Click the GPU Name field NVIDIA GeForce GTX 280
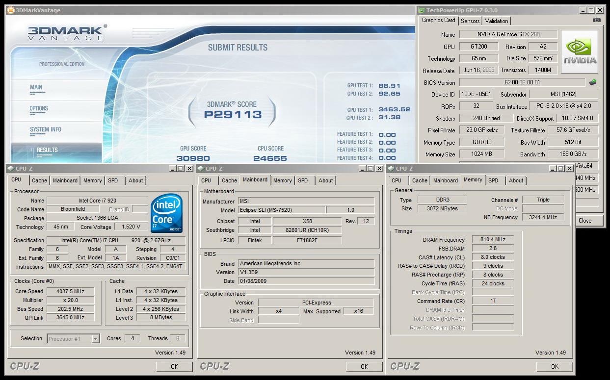610x380 pixels. click(508, 34)
